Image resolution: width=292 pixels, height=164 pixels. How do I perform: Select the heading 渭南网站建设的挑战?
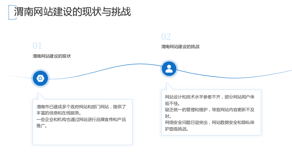tap(180, 47)
